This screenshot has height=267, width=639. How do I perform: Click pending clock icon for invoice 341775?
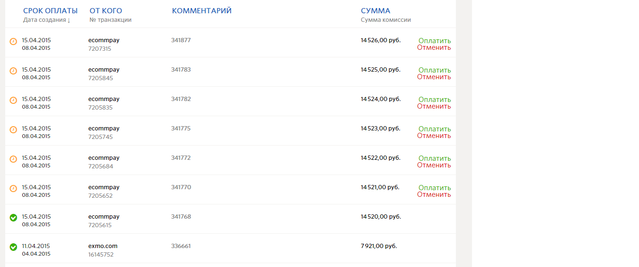click(x=13, y=130)
